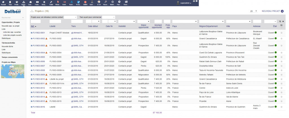Sort by the Date début column header
This screenshot has height=118, width=289.
(x=93, y=26)
